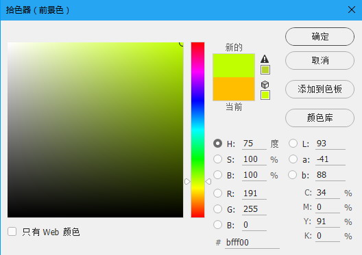
Task: Select the L lightness radio button
Action: [x=293, y=143]
